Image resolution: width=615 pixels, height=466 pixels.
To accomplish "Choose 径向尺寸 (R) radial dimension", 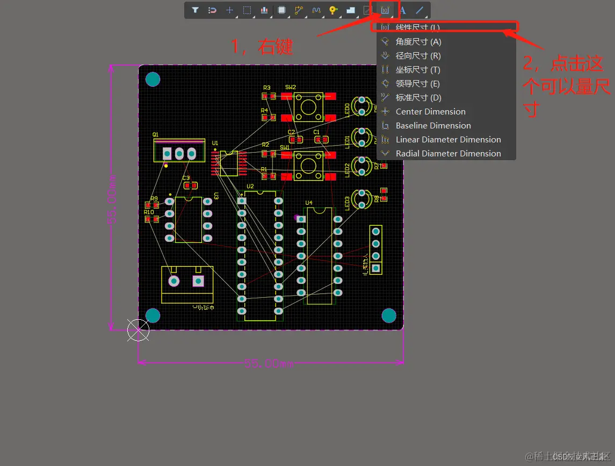I will pyautogui.click(x=446, y=56).
